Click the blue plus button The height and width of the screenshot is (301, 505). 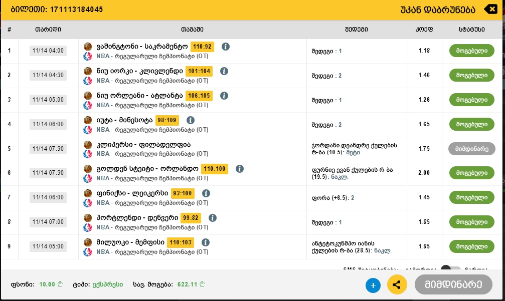[373, 285]
